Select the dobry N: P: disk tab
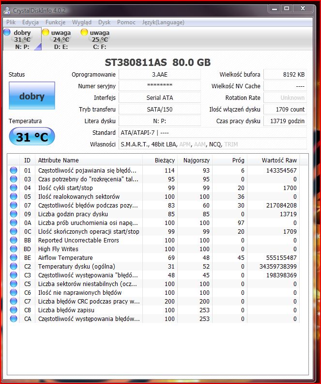This screenshot has width=321, height=384. [22, 39]
